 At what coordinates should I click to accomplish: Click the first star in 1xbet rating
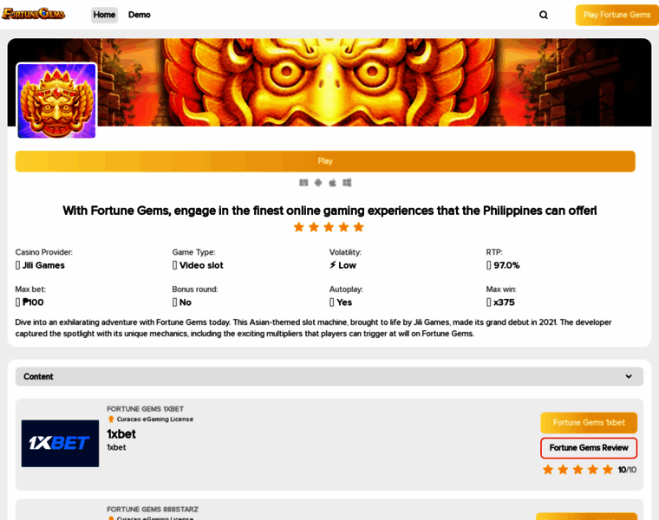coord(548,470)
